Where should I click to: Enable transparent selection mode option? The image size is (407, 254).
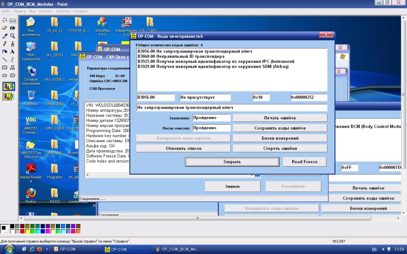pyautogui.click(x=9, y=96)
